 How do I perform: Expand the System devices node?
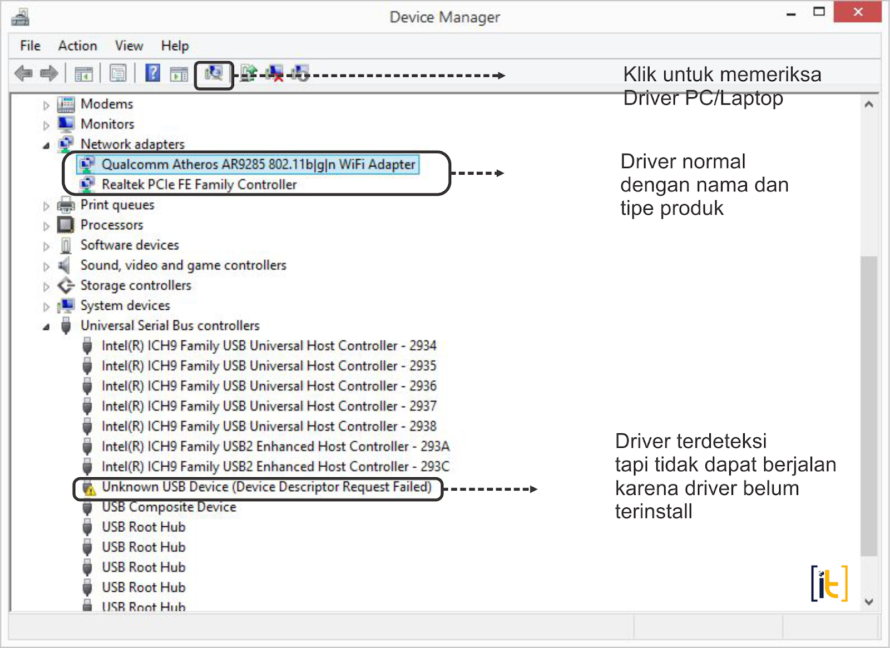(x=46, y=306)
